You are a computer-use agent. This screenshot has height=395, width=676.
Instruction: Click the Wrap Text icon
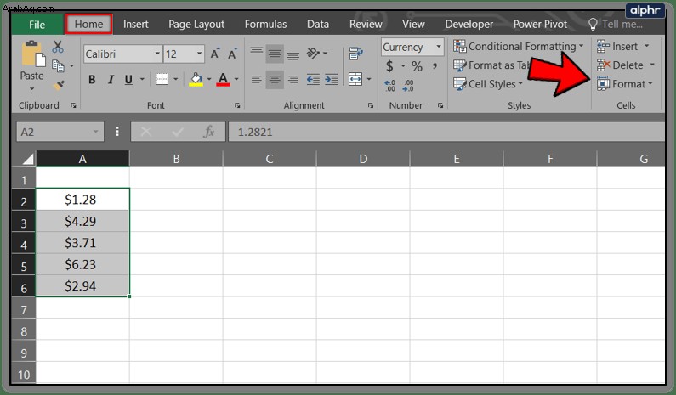click(x=355, y=54)
